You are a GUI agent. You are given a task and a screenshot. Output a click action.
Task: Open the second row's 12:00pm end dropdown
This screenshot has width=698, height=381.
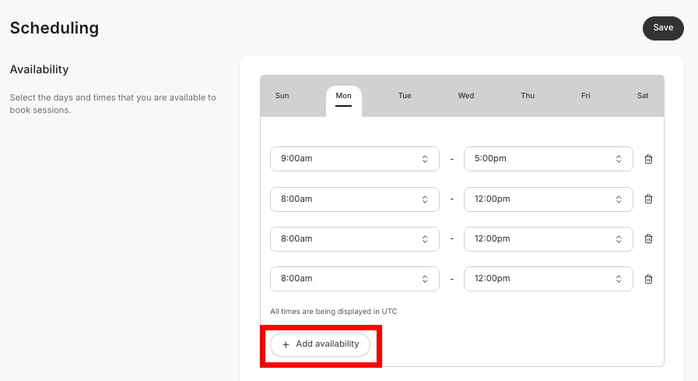548,199
